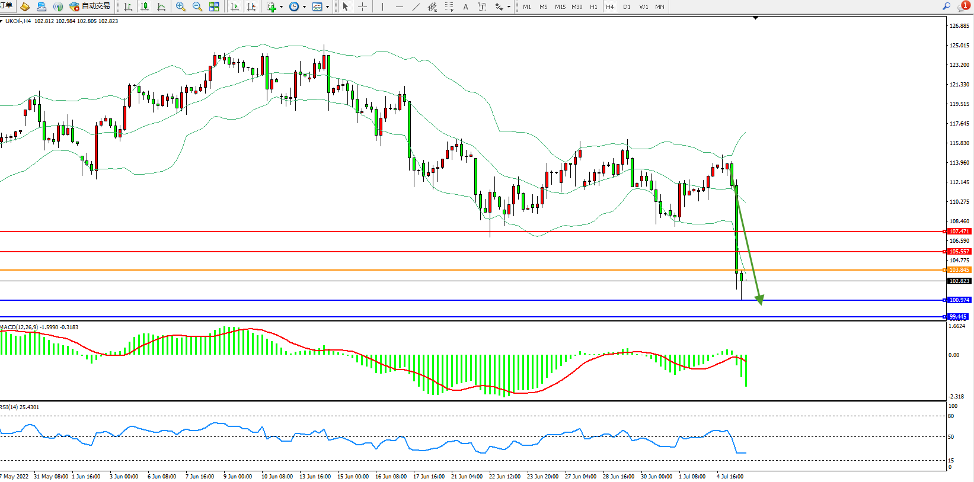This screenshot has height=482, width=974.
Task: Click the zoom in magnifier icon
Action: [x=180, y=7]
